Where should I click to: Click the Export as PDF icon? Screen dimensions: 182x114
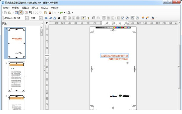point(26,13)
